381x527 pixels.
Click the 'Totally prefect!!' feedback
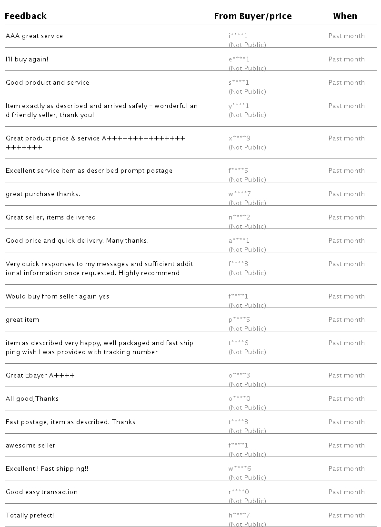click(31, 516)
